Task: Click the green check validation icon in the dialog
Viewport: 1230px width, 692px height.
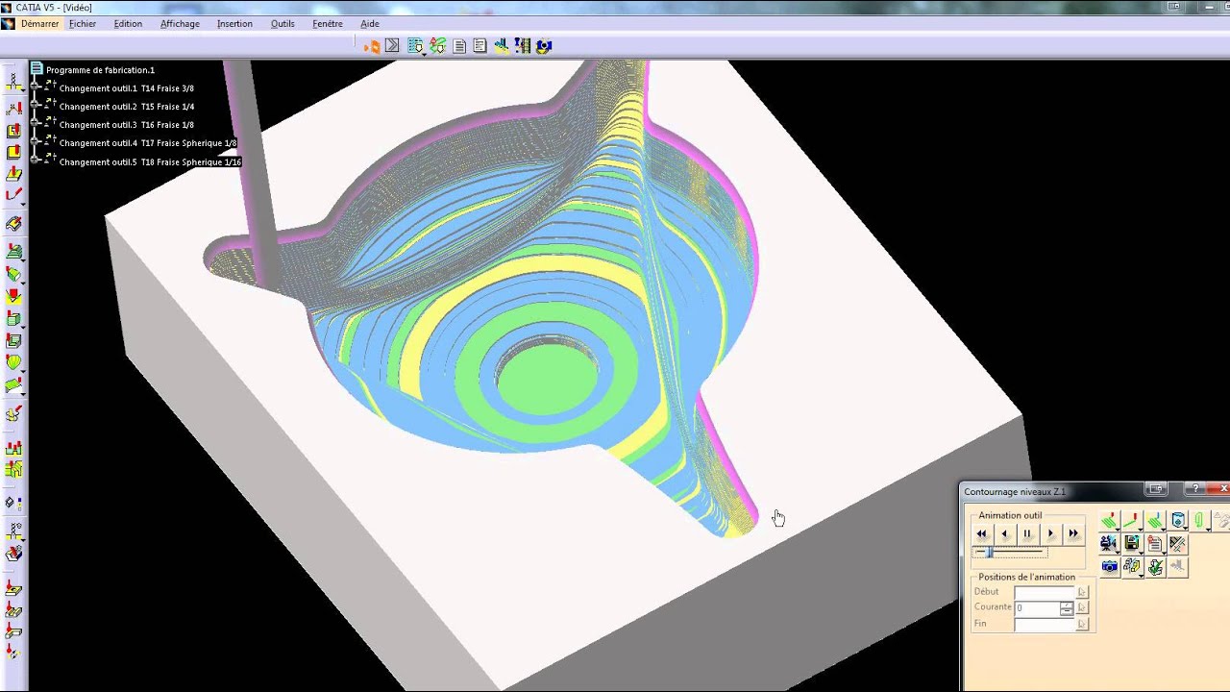Action: click(1154, 567)
